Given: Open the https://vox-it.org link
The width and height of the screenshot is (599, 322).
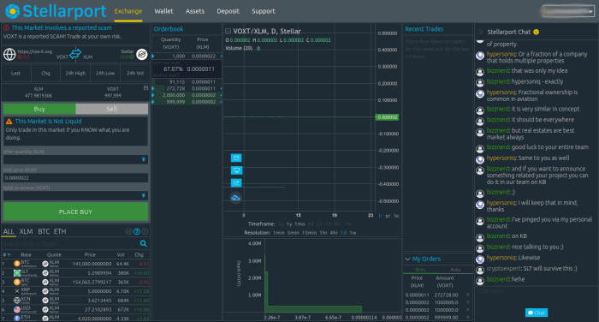Looking at the screenshot, I should pos(35,51).
